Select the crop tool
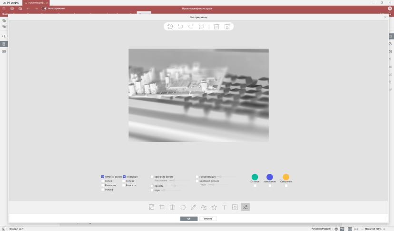394x231 pixels. pyautogui.click(x=162, y=207)
